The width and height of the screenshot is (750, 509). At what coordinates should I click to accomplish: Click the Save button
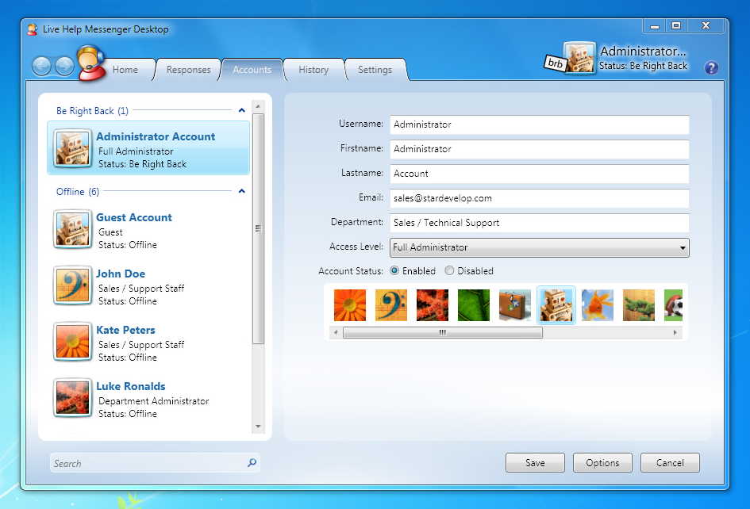tap(535, 463)
